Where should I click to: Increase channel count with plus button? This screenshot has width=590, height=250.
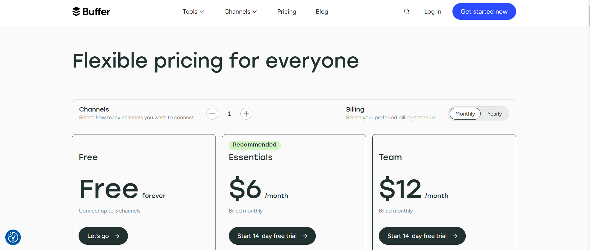pyautogui.click(x=246, y=114)
